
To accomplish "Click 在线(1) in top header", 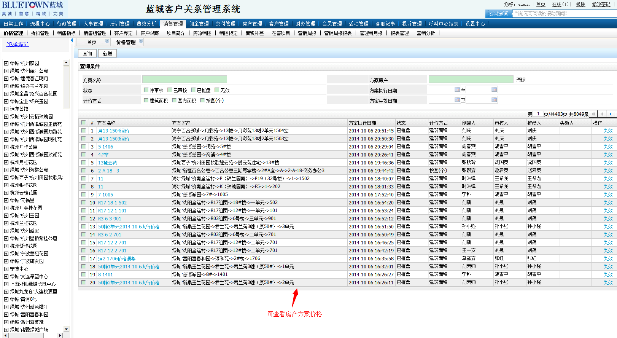I will [560, 4].
